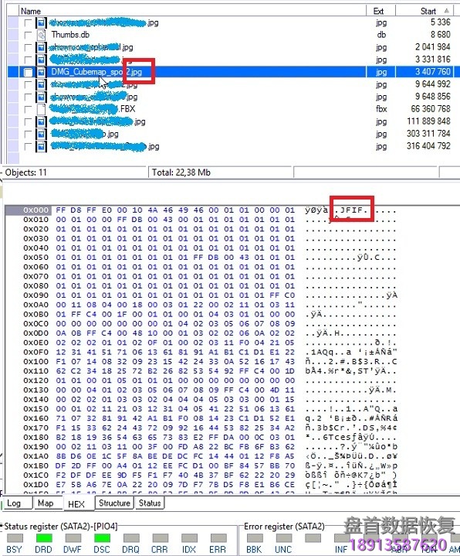
Task: Select the Thumbs.db file name
Action: 70,35
